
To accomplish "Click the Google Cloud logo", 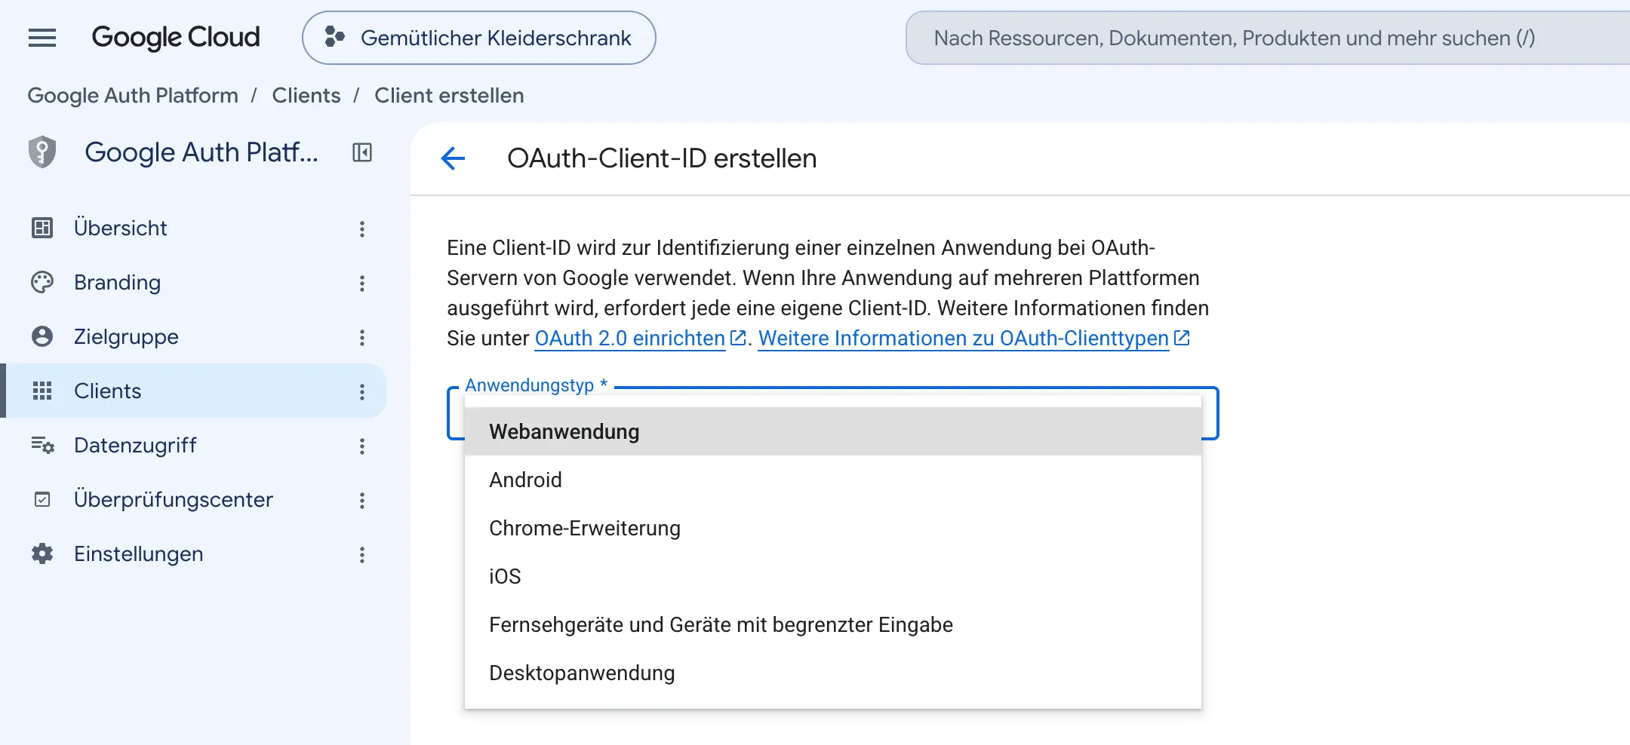I will 175,38.
